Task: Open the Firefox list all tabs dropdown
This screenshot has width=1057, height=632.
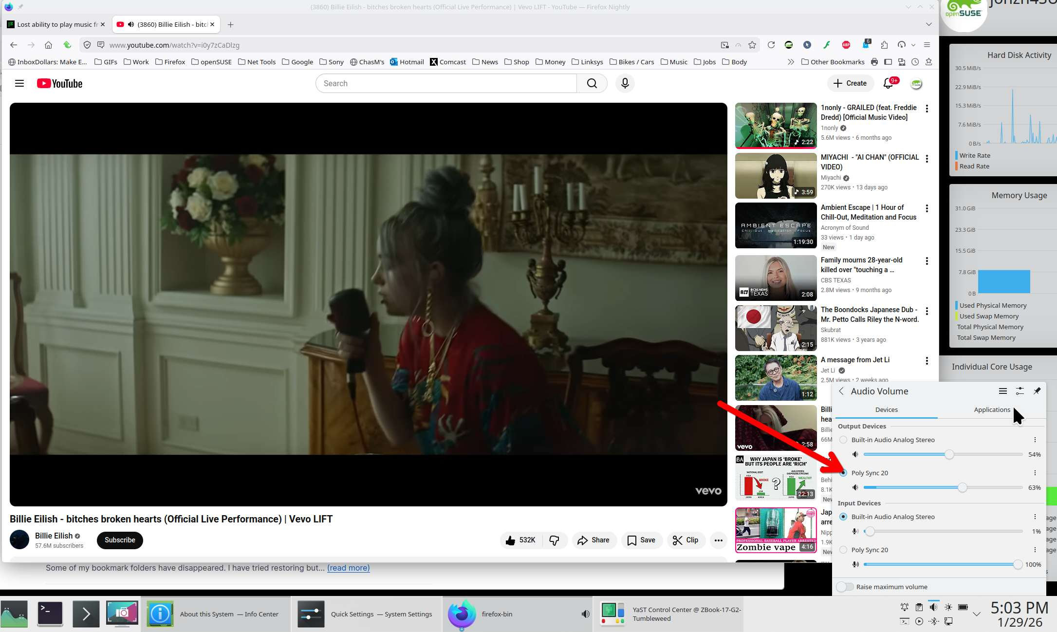Action: point(928,24)
